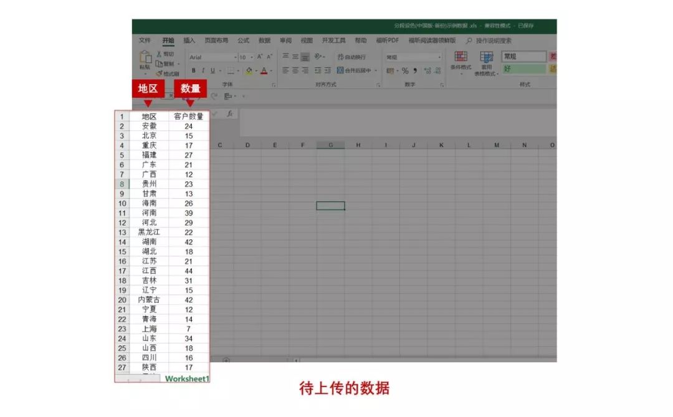
Task: Select the 常规 cell style
Action: pos(523,56)
